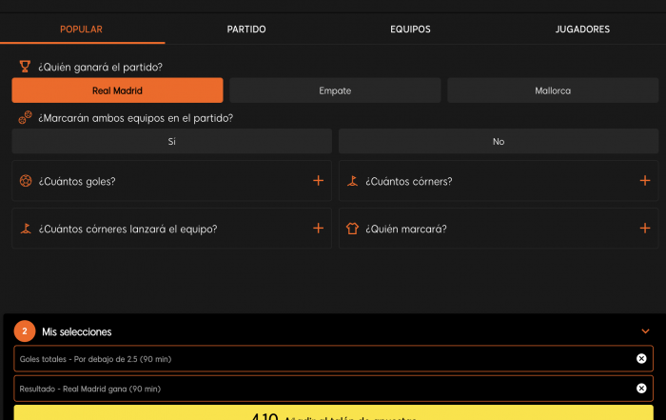Image resolution: width=666 pixels, height=420 pixels.
Task: Pick Mallorca to win the match
Action: (553, 90)
